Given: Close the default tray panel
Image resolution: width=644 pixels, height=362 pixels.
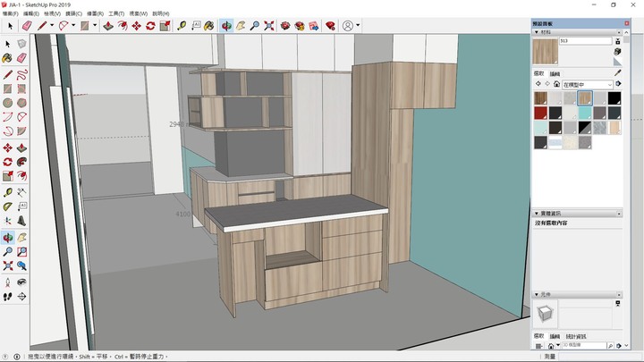Looking at the screenshot, I should tap(627, 23).
